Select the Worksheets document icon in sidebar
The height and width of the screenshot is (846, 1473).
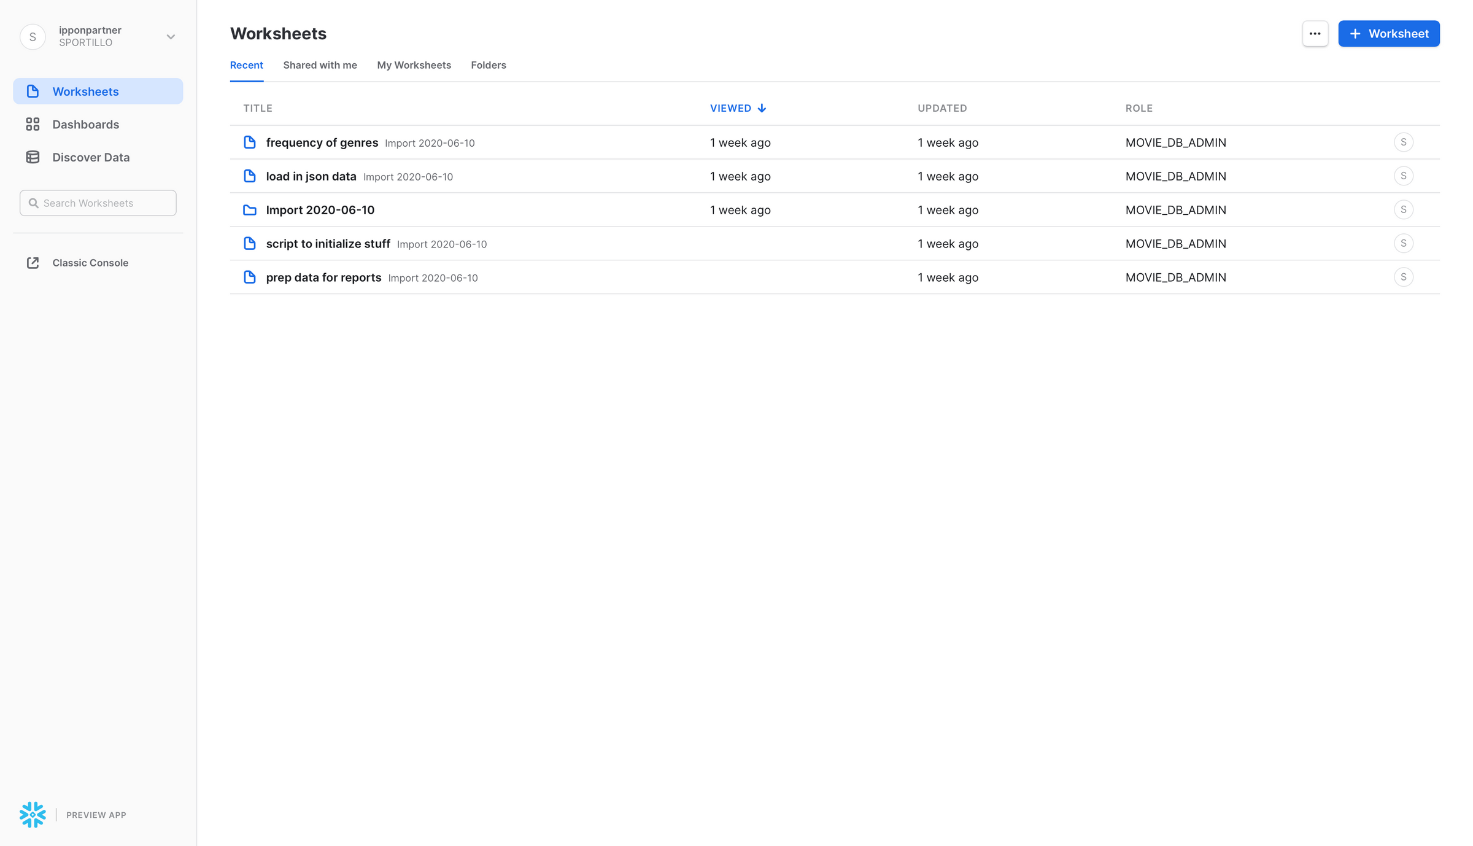coord(32,91)
